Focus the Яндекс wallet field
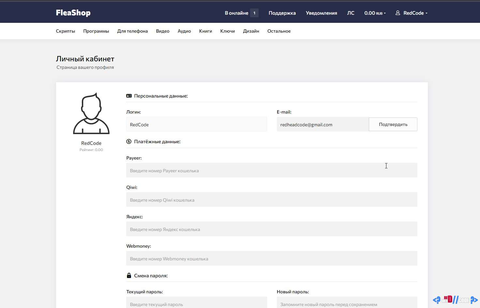This screenshot has width=480, height=308. (x=272, y=229)
